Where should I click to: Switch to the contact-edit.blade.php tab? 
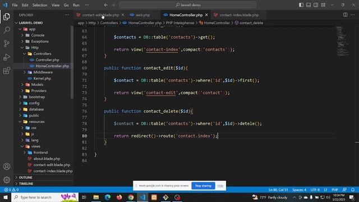(100, 15)
